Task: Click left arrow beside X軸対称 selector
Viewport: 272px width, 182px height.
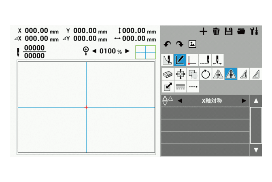Action: [180, 101]
